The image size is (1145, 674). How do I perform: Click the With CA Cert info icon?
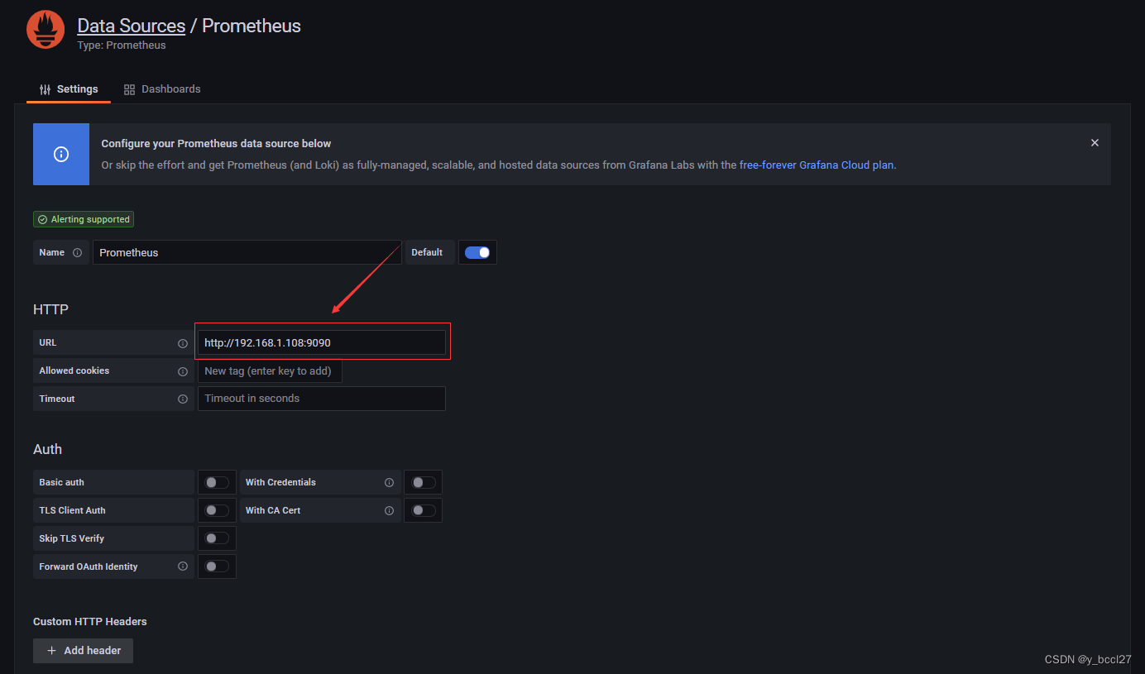[x=389, y=510]
